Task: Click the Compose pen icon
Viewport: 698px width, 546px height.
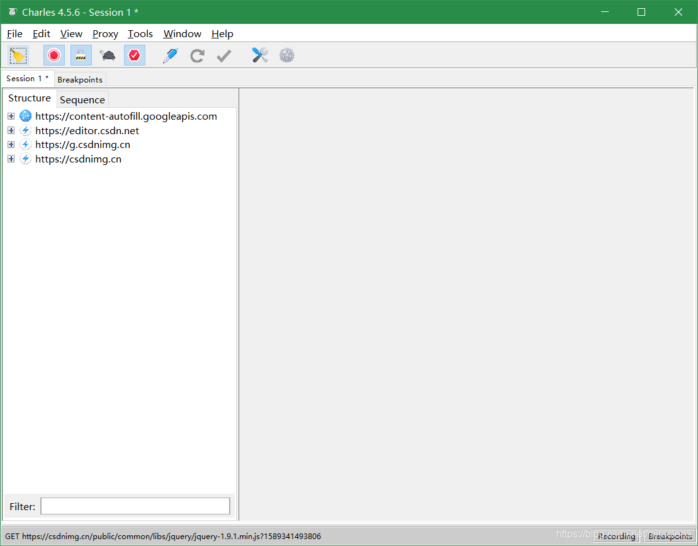Action: click(x=171, y=55)
